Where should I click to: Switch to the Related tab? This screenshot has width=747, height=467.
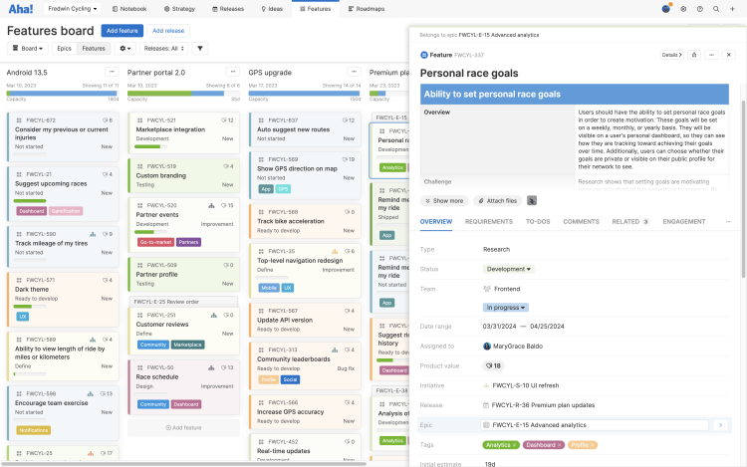[x=630, y=222]
